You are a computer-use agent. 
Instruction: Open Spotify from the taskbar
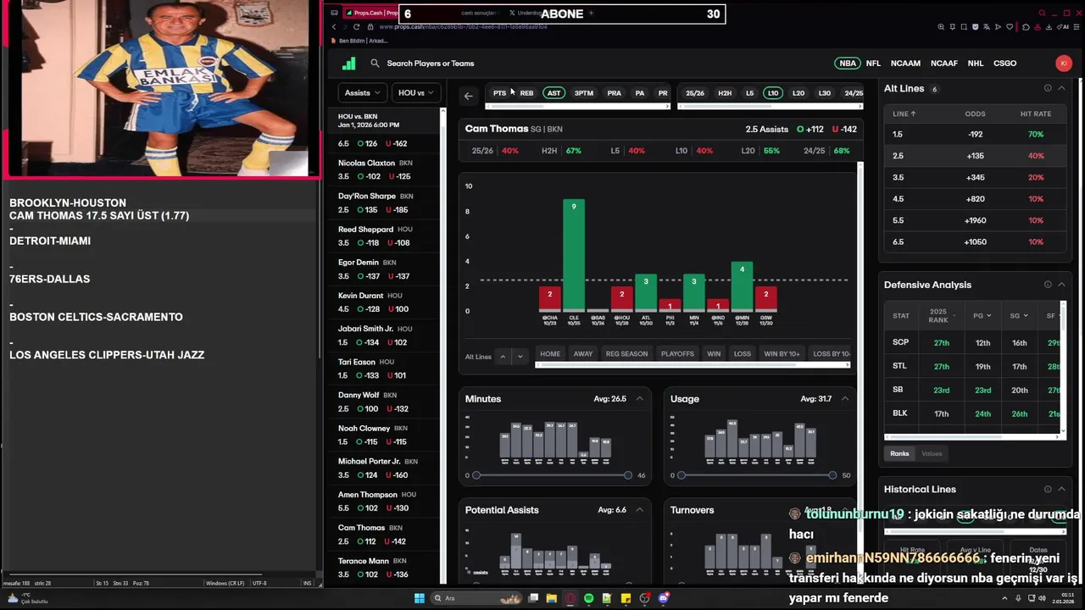pos(589,598)
